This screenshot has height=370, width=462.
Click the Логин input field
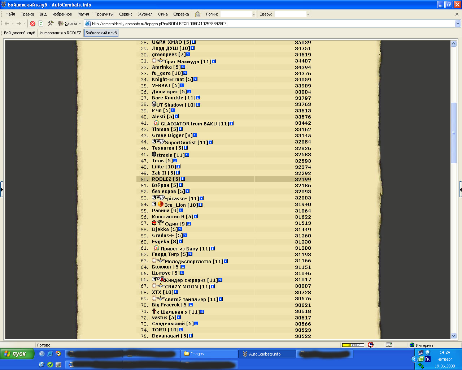pos(236,14)
